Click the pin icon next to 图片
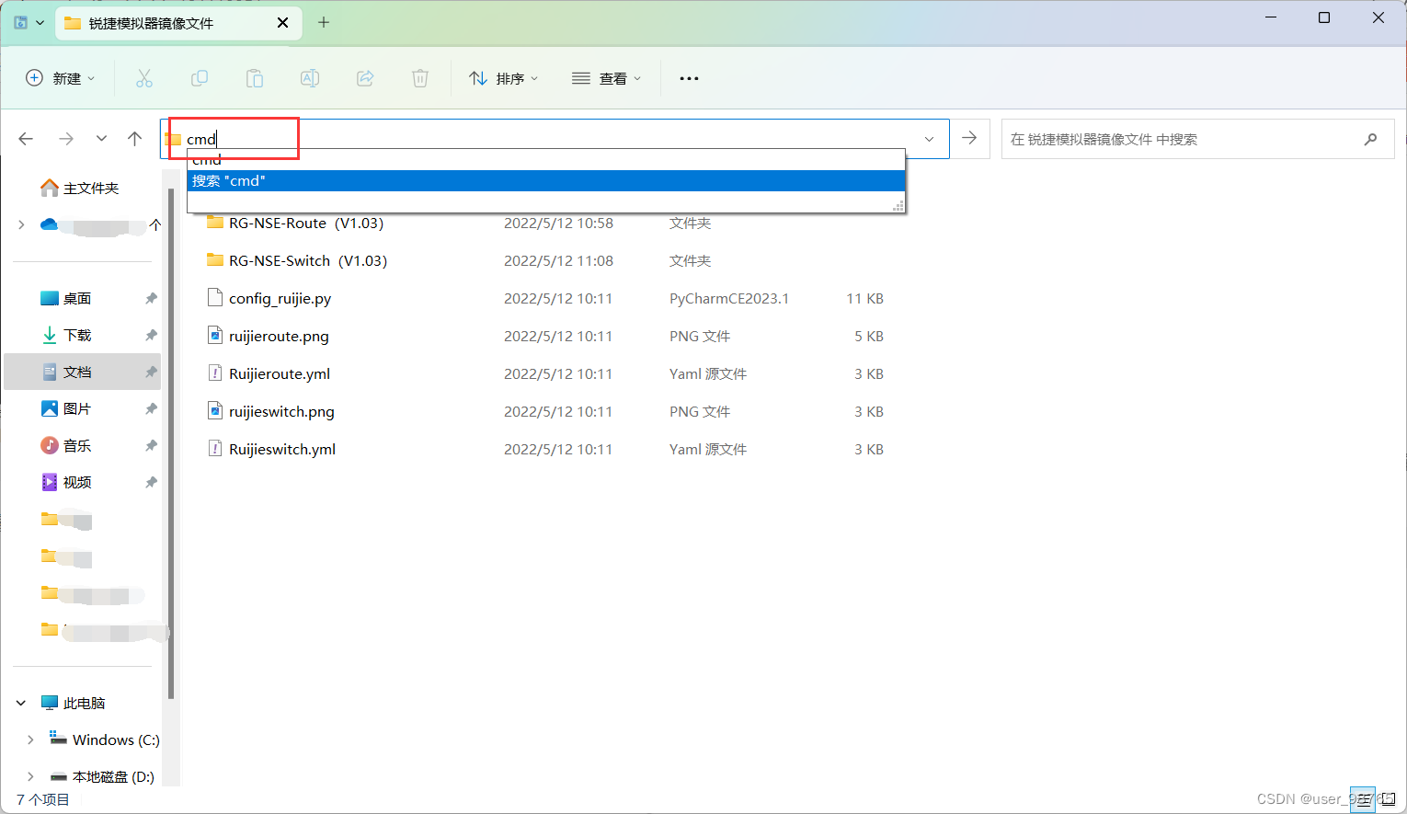1407x814 pixels. tap(151, 408)
